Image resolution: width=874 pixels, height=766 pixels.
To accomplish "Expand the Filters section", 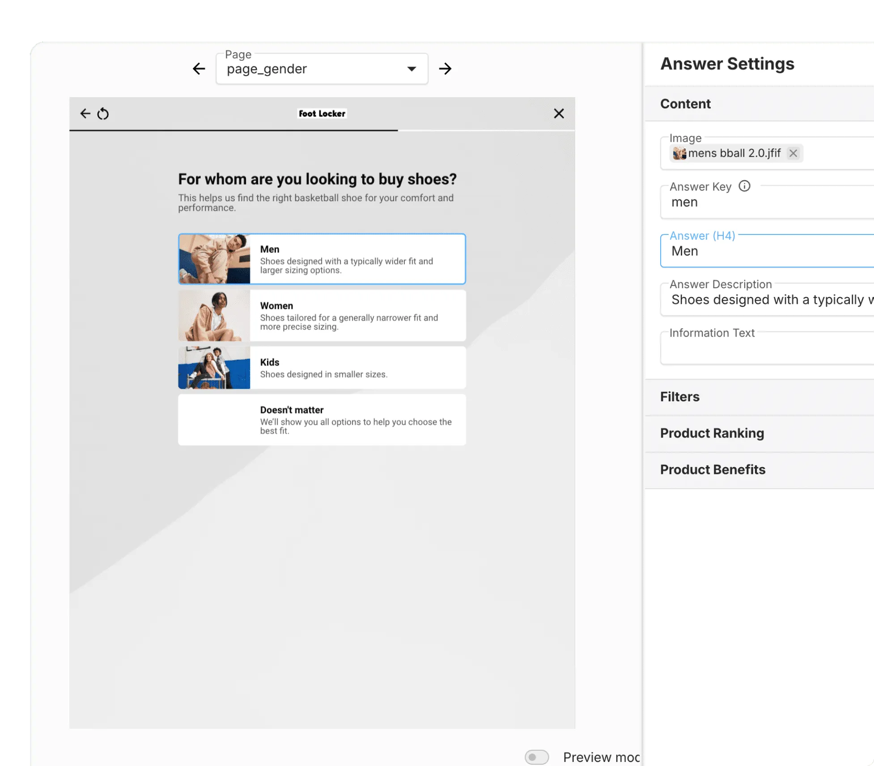I will 679,397.
